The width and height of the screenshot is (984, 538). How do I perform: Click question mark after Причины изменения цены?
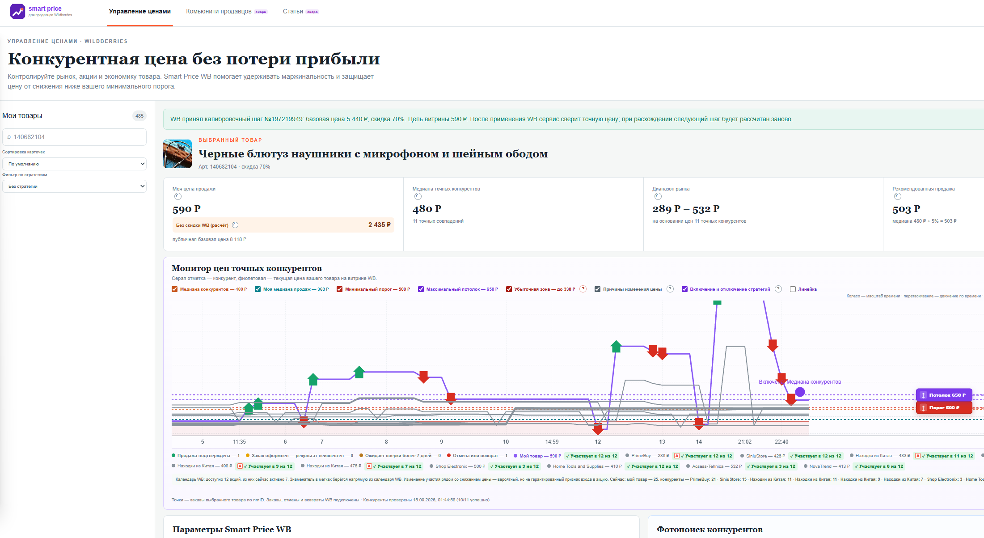tap(670, 289)
